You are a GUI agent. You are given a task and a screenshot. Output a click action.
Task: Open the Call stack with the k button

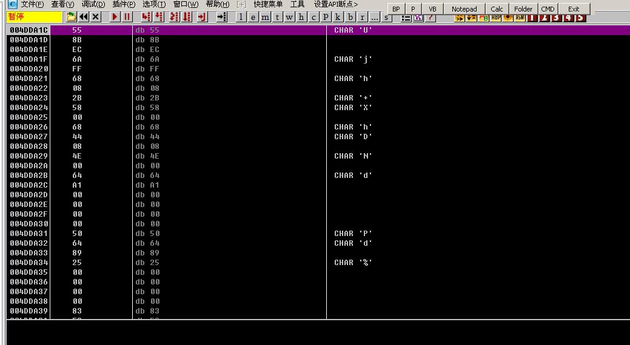click(338, 17)
